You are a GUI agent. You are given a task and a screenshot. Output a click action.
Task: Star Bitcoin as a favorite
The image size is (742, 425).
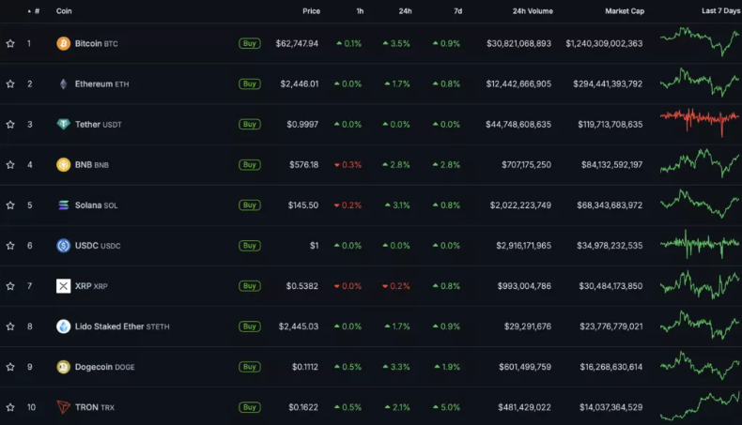coord(10,43)
